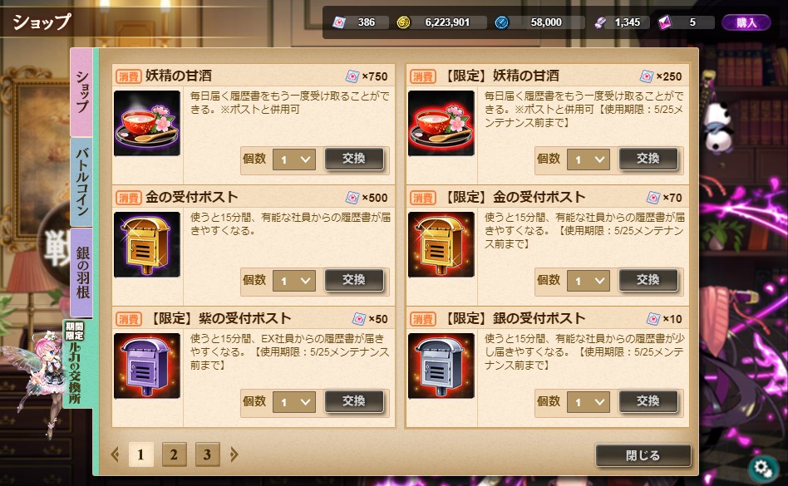This screenshot has height=486, width=788.
Task: Click 交換 for 金の受付ポスト
Action: (354, 280)
